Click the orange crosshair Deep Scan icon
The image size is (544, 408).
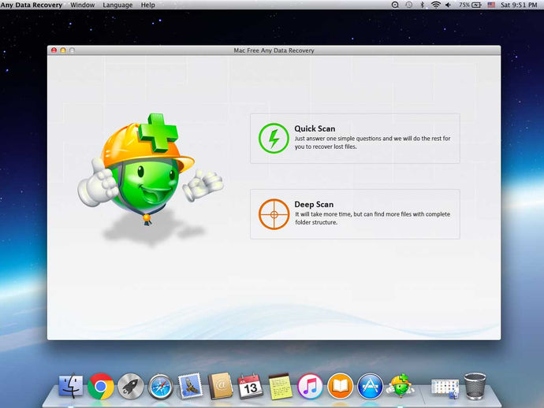pos(274,214)
